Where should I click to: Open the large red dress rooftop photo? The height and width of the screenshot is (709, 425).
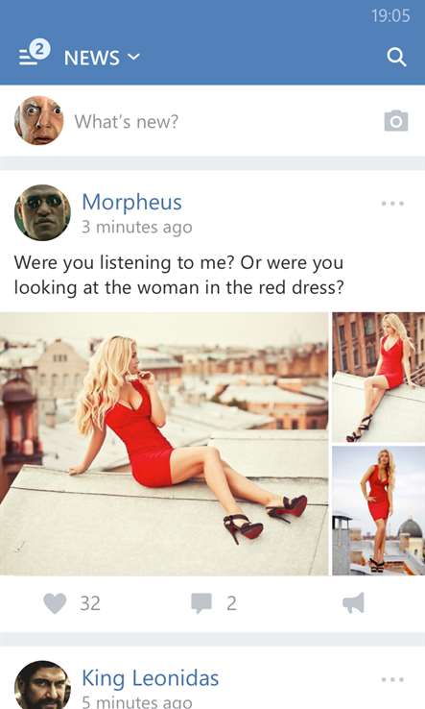tap(164, 444)
